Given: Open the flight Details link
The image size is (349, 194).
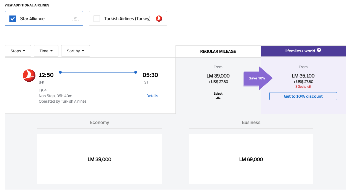Looking at the screenshot, I should pos(152,96).
